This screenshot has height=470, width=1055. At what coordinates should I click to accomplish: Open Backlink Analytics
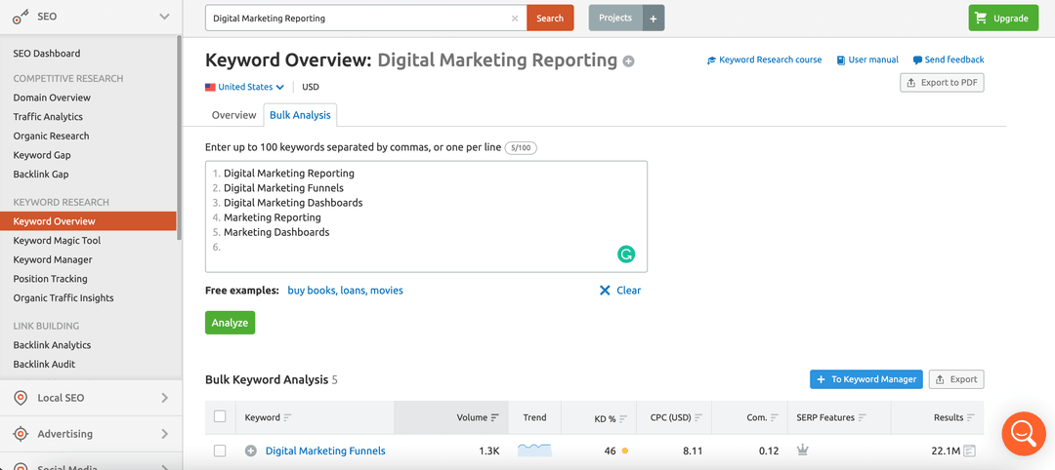point(52,345)
